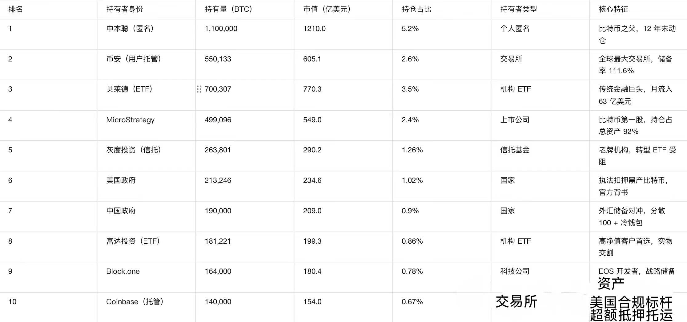Click the row drag handle beside 700,307
The height and width of the screenshot is (322, 687).
199,89
